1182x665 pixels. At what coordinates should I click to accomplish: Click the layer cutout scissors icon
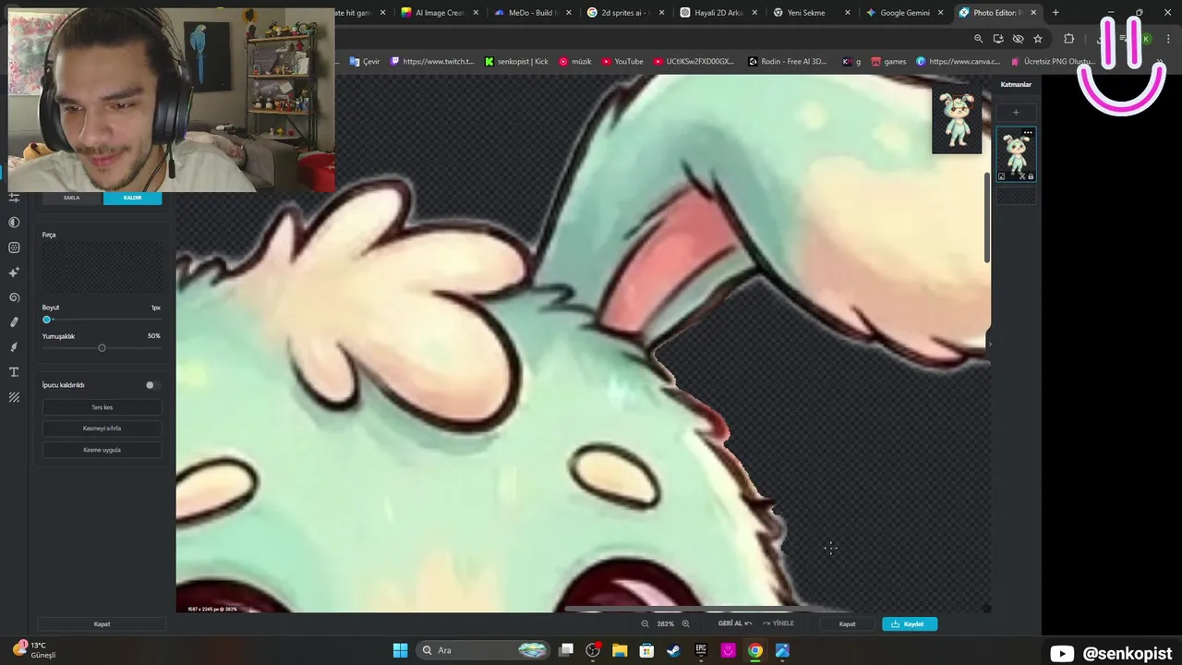pos(1021,176)
